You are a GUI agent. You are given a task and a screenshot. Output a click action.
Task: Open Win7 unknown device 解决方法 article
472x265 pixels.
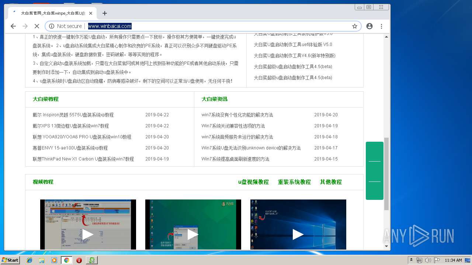click(251, 148)
